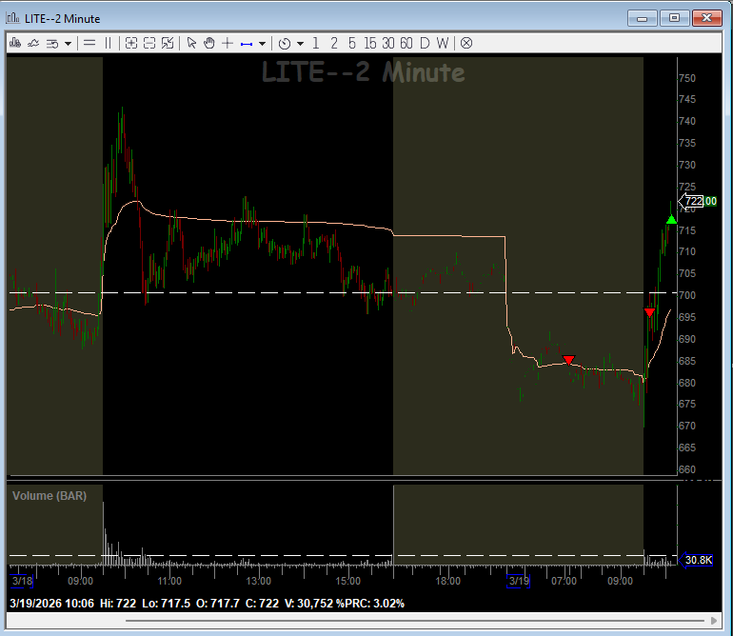Expand the time interval dropdown arrow
The image size is (733, 636).
pos(300,44)
